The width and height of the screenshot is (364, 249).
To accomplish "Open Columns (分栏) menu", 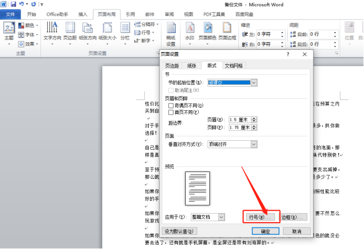I will pyautogui.click(x=125, y=34).
